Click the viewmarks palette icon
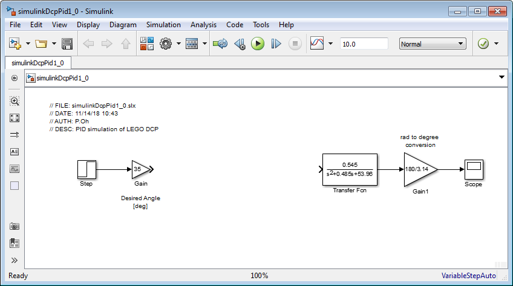This screenshot has width=513, height=286. point(15,243)
